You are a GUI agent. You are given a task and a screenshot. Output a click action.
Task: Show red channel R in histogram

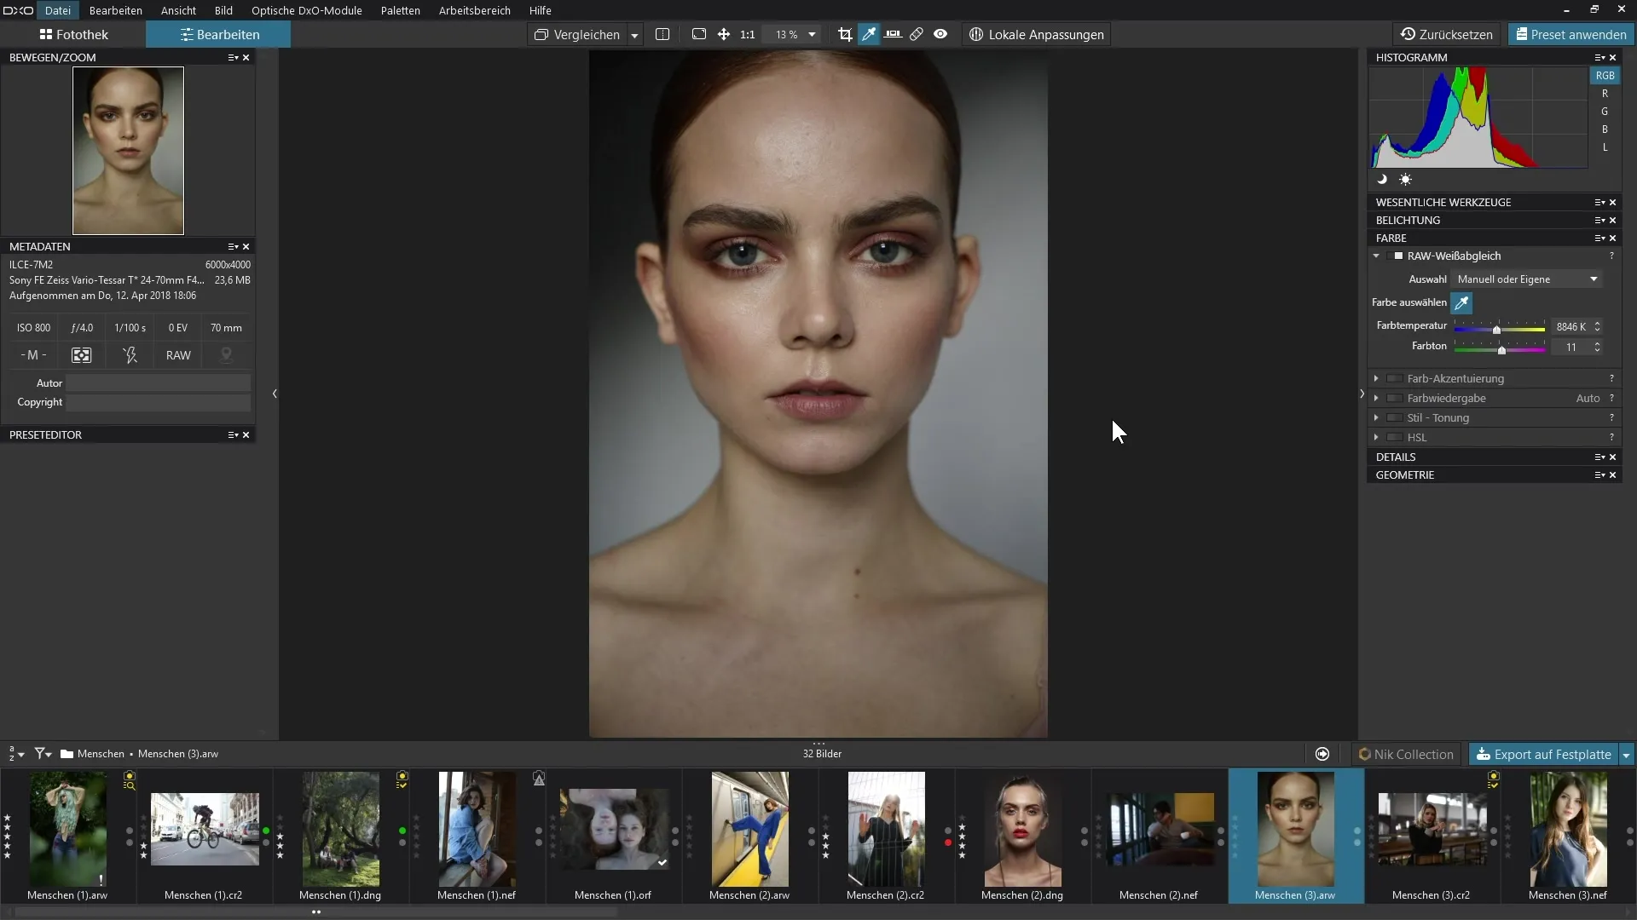(1605, 94)
